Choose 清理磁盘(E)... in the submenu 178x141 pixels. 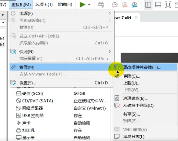[x=145, y=99]
